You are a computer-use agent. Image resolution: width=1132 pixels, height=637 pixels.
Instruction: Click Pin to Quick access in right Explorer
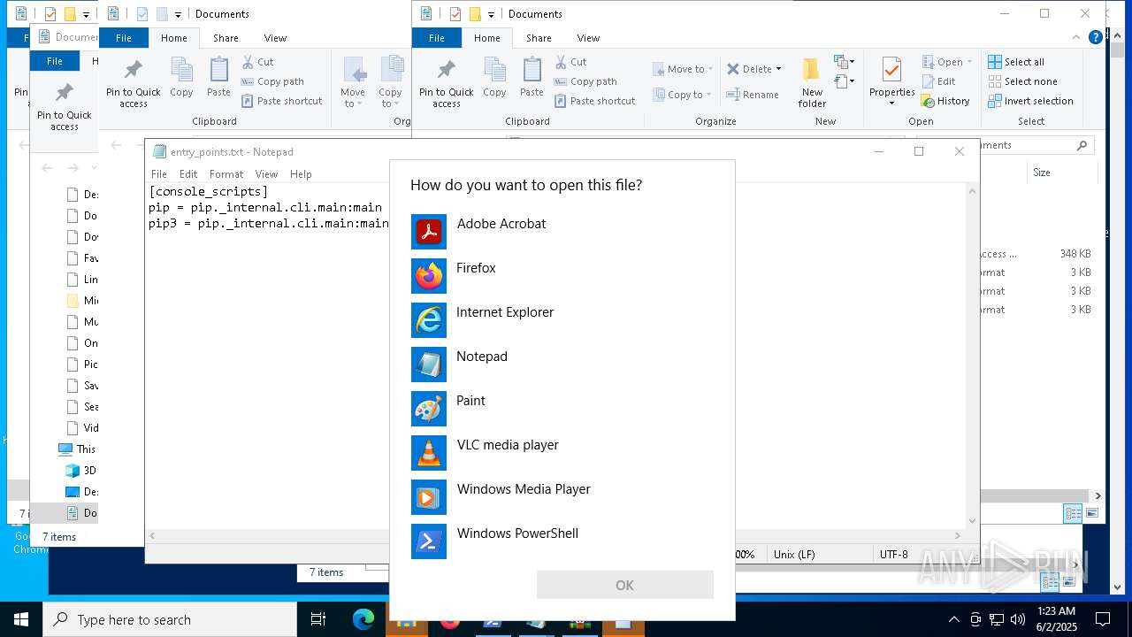[x=447, y=83]
